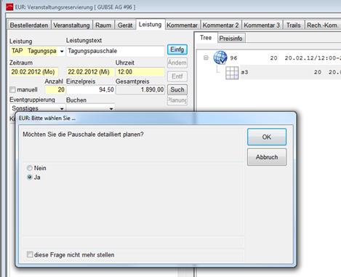Click the start date field 20.02.2012
This screenshot has width=341, height=277.
coord(34,72)
